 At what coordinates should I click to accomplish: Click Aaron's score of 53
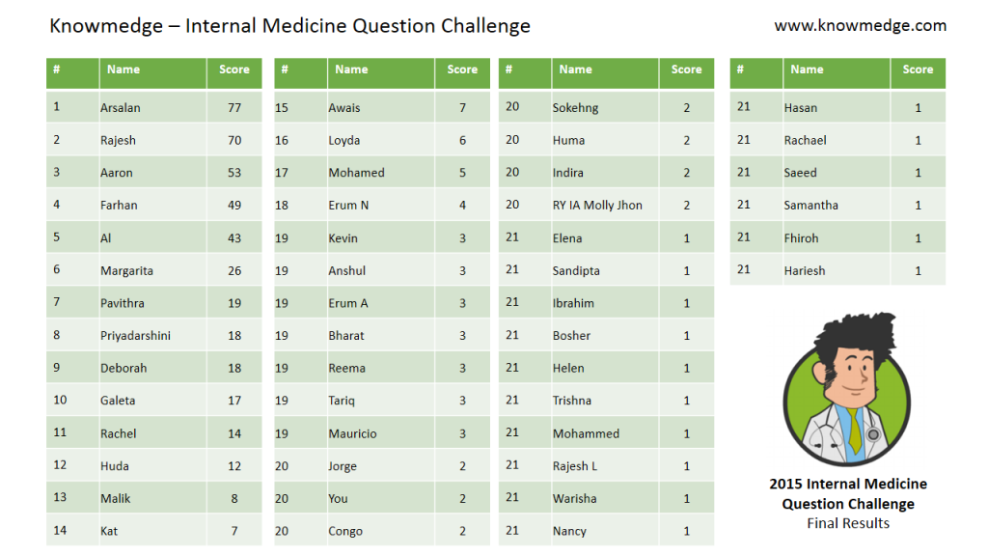[234, 173]
